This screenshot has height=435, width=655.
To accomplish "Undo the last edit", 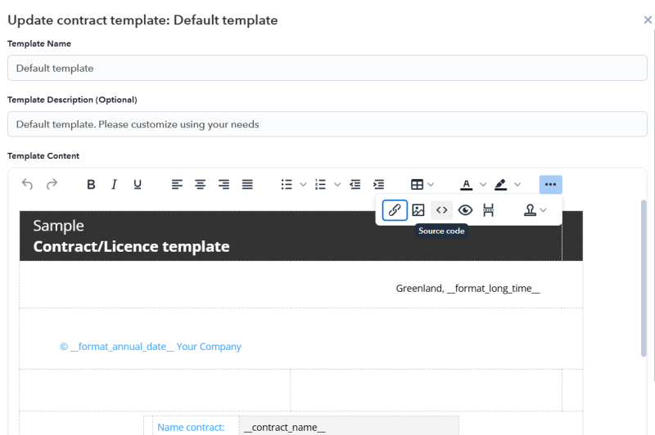I will pyautogui.click(x=27, y=184).
